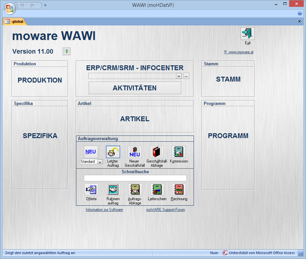
Task: Open Customize Quick Access Toolbar arrow
Action: (x=45, y=6)
